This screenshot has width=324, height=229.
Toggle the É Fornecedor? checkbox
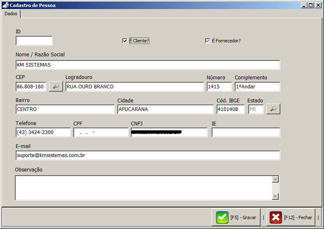click(x=207, y=41)
